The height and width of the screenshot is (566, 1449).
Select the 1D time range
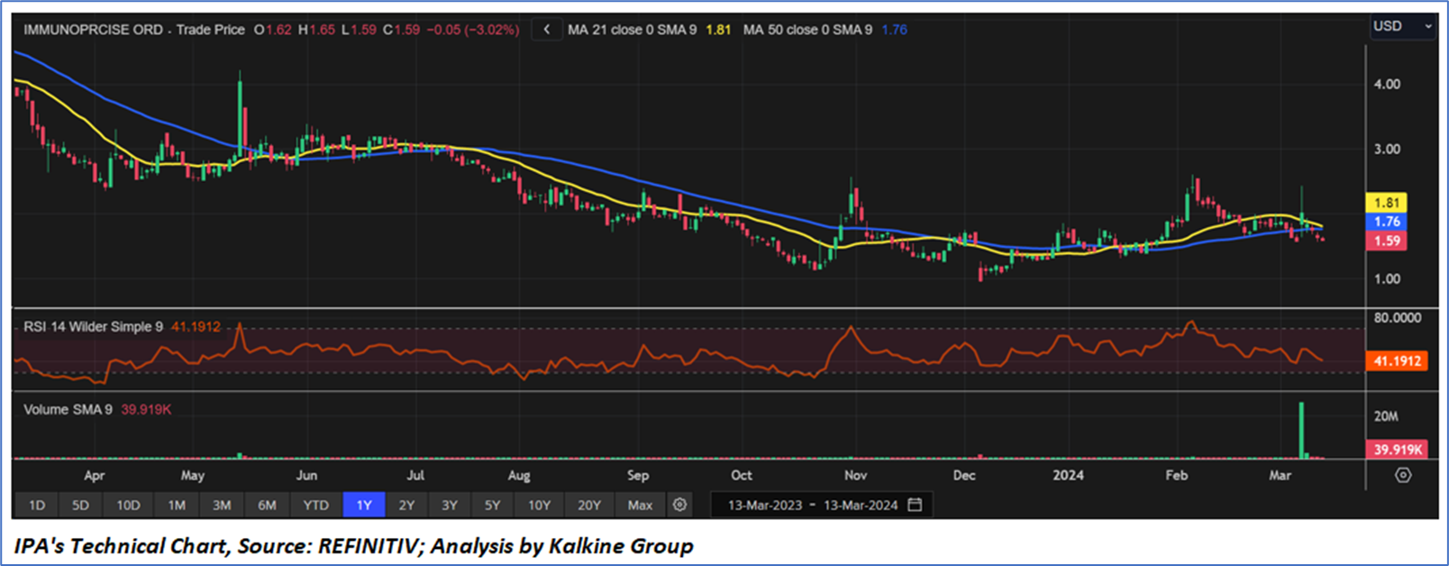click(37, 505)
